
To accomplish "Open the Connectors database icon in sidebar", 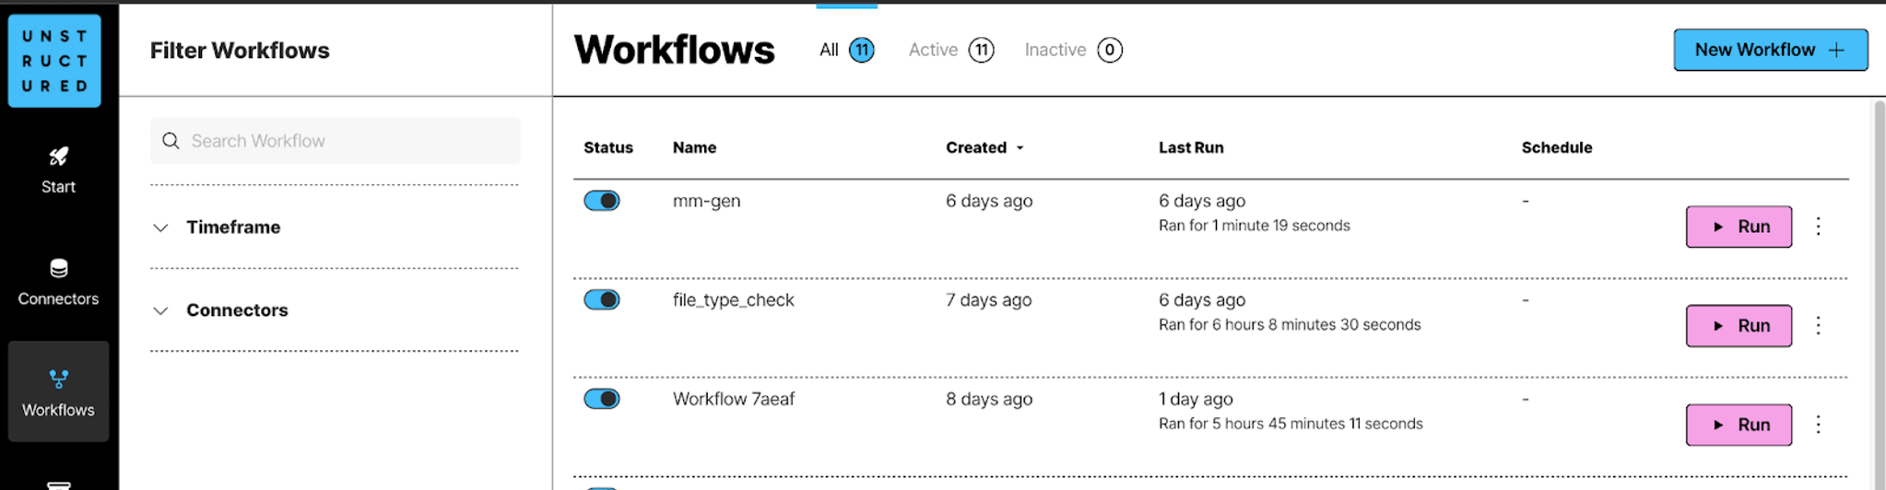I will pyautogui.click(x=58, y=268).
